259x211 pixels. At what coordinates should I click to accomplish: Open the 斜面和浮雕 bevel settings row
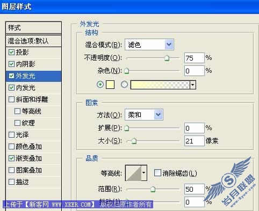coord(33,100)
